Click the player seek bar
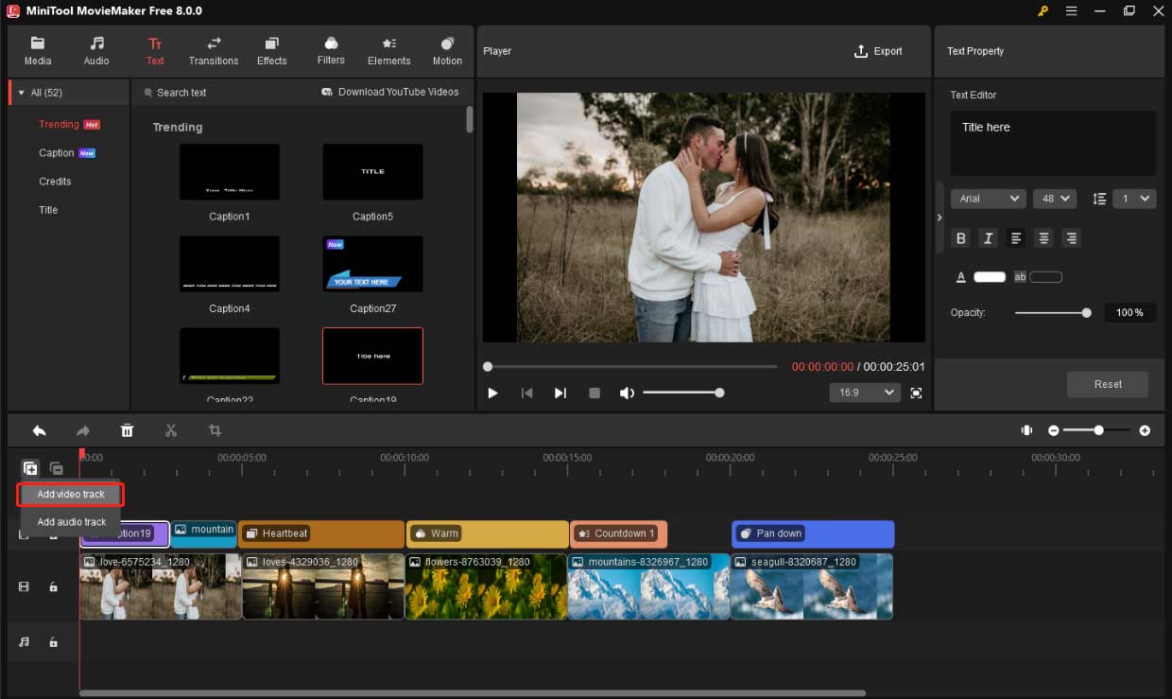Image resolution: width=1172 pixels, height=699 pixels. [630, 366]
